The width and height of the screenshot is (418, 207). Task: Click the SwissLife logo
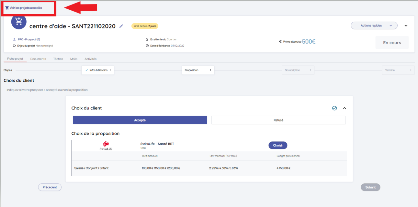[x=106, y=146]
